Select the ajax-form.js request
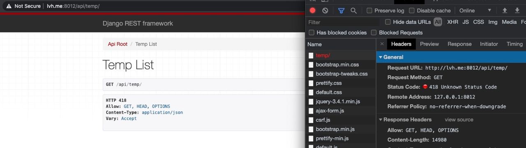 (341, 111)
